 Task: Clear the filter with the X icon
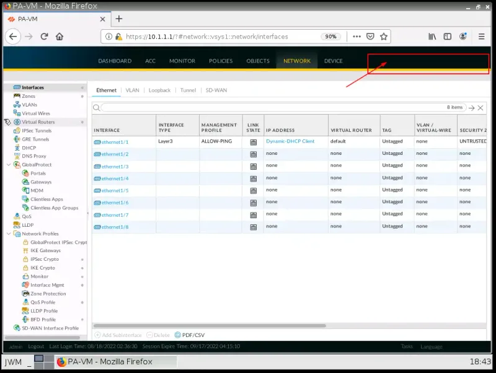pos(480,108)
